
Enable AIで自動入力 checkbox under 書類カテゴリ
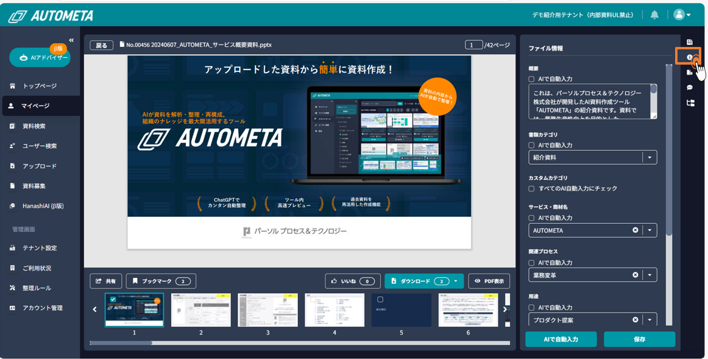pyautogui.click(x=531, y=146)
